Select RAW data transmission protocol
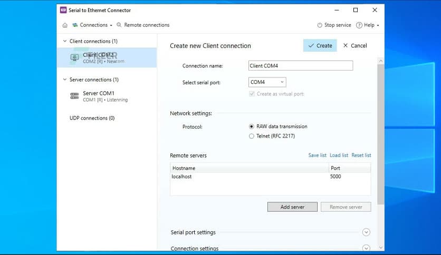Viewport: 441px width, 255px height. pyautogui.click(x=252, y=126)
